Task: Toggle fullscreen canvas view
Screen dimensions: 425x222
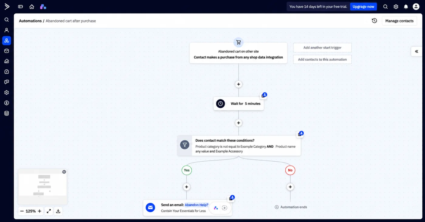Action: 49,211
